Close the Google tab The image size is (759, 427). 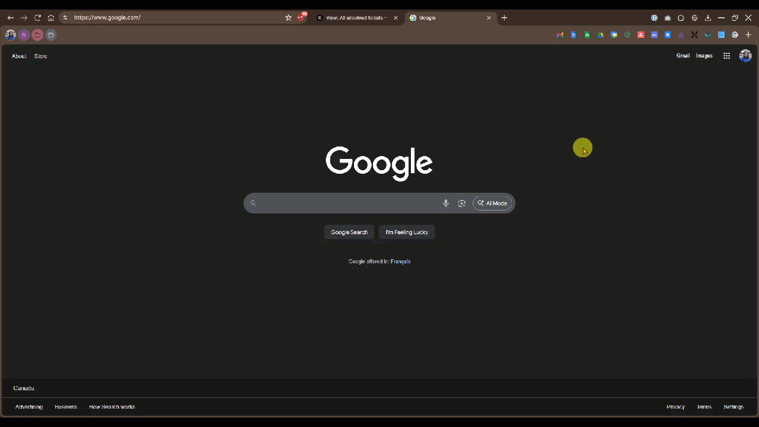pyautogui.click(x=489, y=18)
